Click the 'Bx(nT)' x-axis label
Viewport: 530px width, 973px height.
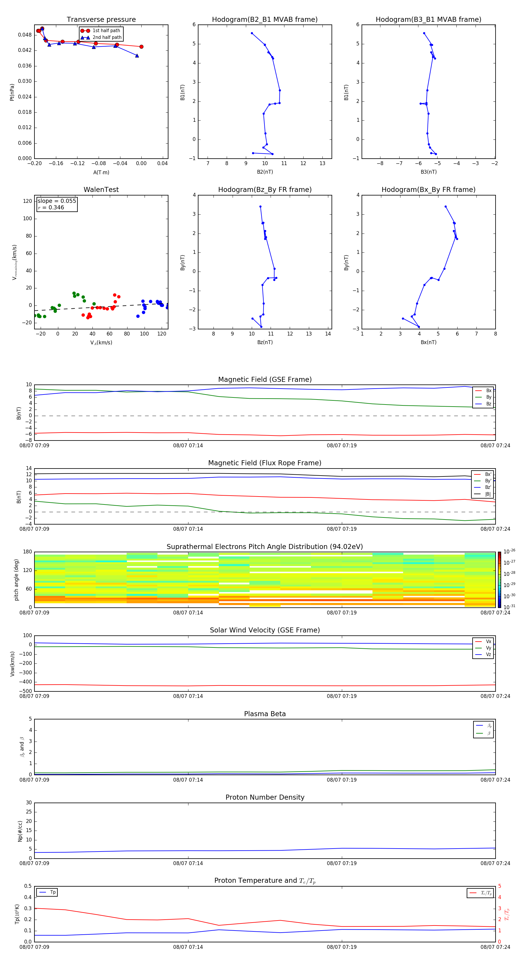click(x=428, y=343)
